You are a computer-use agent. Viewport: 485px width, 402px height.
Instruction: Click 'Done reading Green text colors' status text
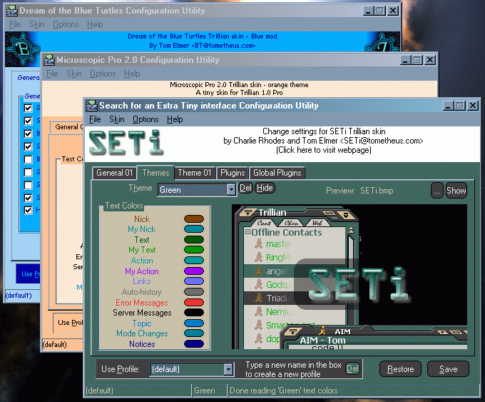(283, 391)
